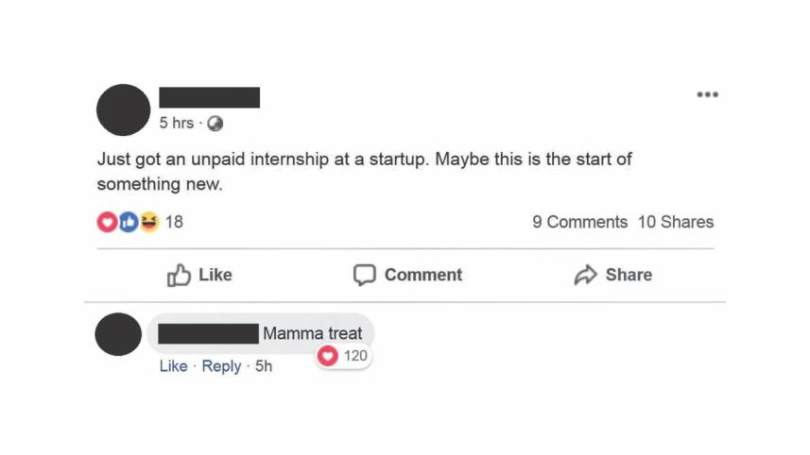Open the reactions list showing 18

pos(175,222)
